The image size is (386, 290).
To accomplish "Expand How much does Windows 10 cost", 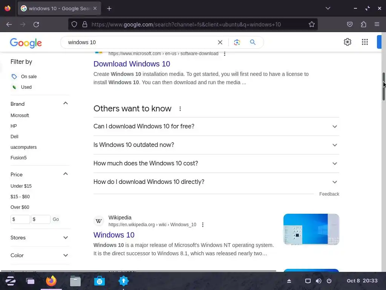I will (216, 164).
